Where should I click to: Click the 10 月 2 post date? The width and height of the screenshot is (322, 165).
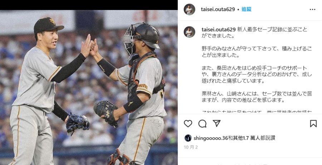pos(191,147)
